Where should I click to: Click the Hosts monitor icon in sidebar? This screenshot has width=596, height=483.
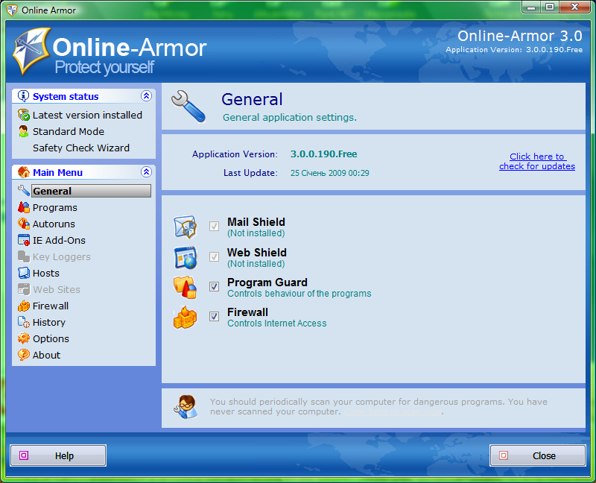(x=24, y=273)
